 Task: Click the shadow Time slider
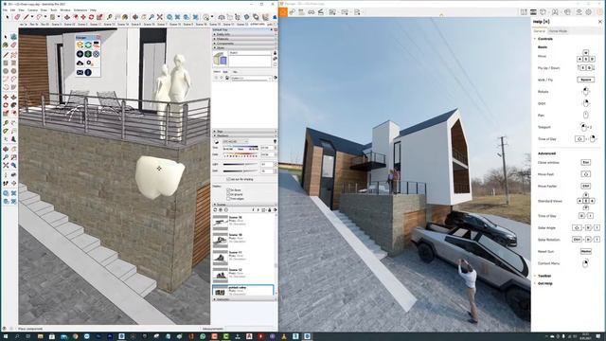241,148
